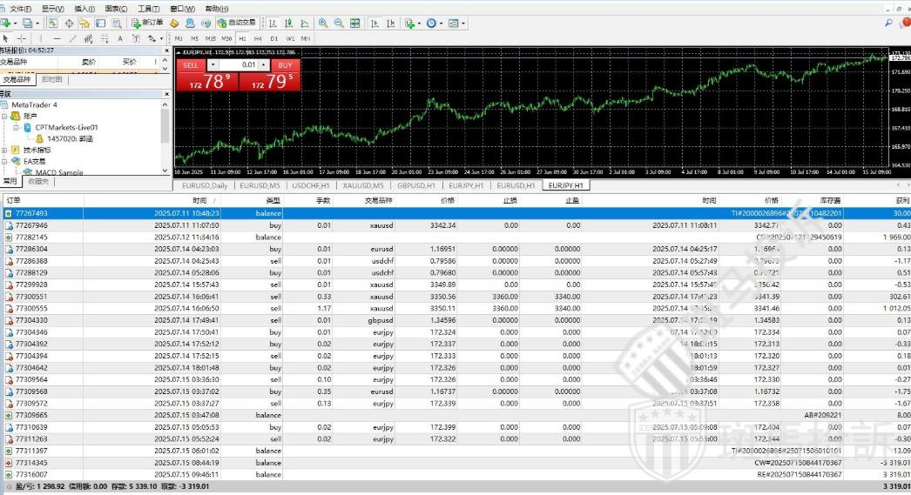Select the text label 'A' drawing tool
The height and width of the screenshot is (495, 911).
[x=119, y=38]
